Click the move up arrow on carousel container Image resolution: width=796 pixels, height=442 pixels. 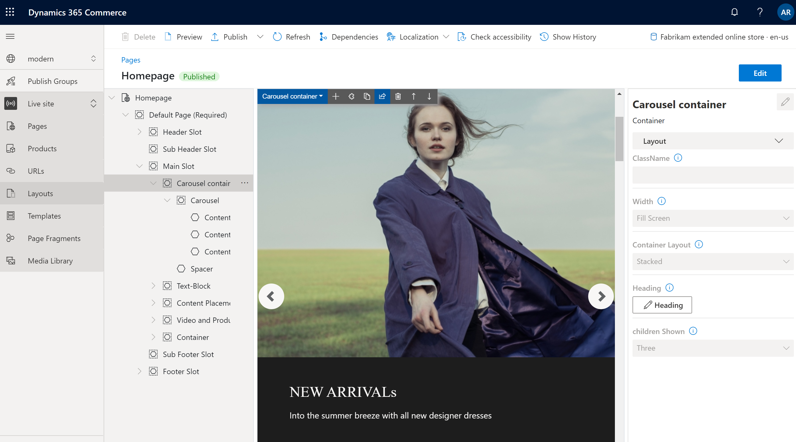tap(413, 96)
